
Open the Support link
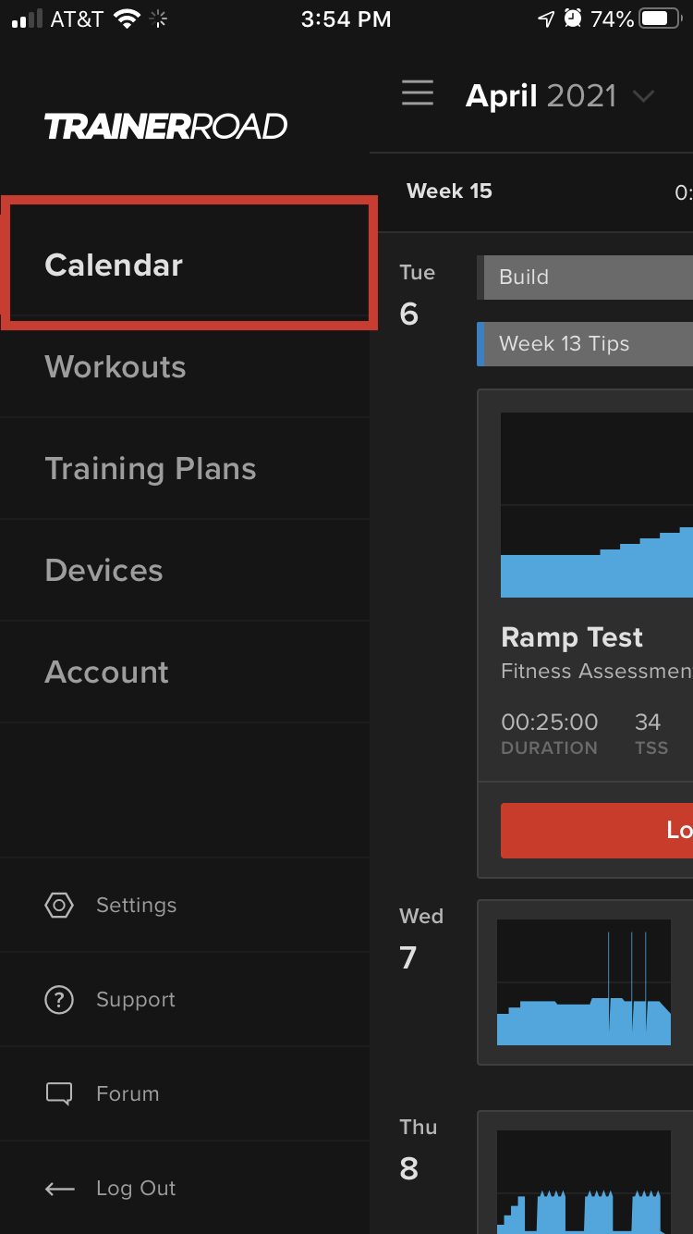click(136, 999)
